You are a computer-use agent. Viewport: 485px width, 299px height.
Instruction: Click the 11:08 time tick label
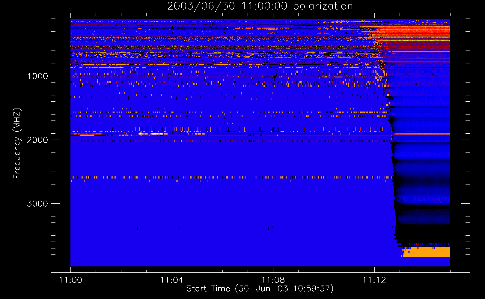[x=273, y=280]
